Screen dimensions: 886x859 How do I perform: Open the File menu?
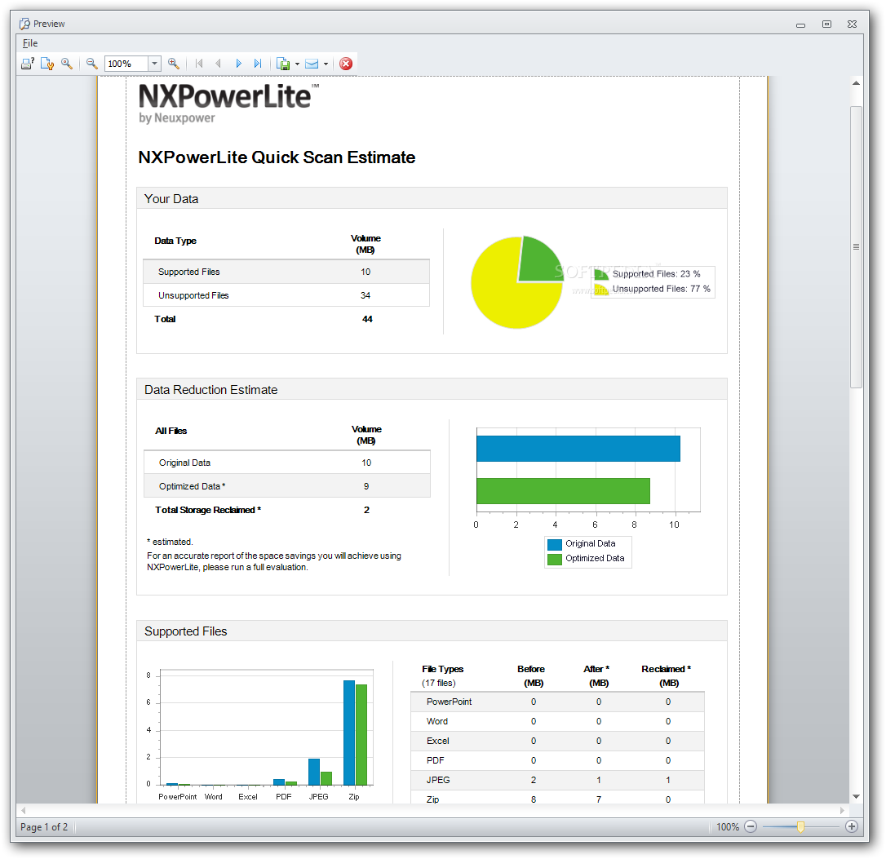click(30, 43)
